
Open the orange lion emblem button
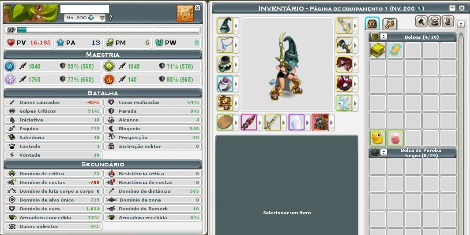click(185, 14)
